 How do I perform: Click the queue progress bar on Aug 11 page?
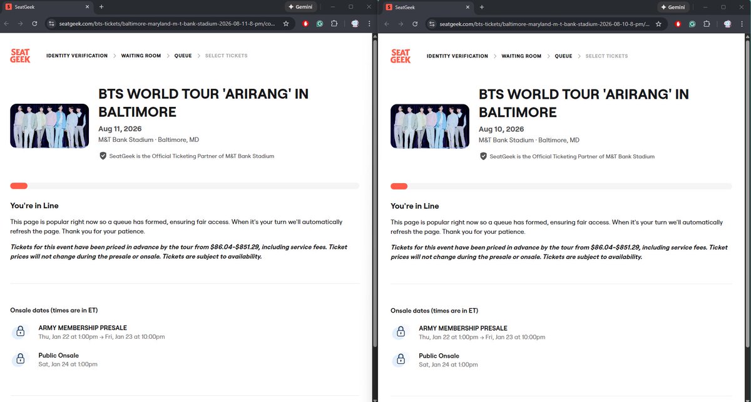coord(185,186)
